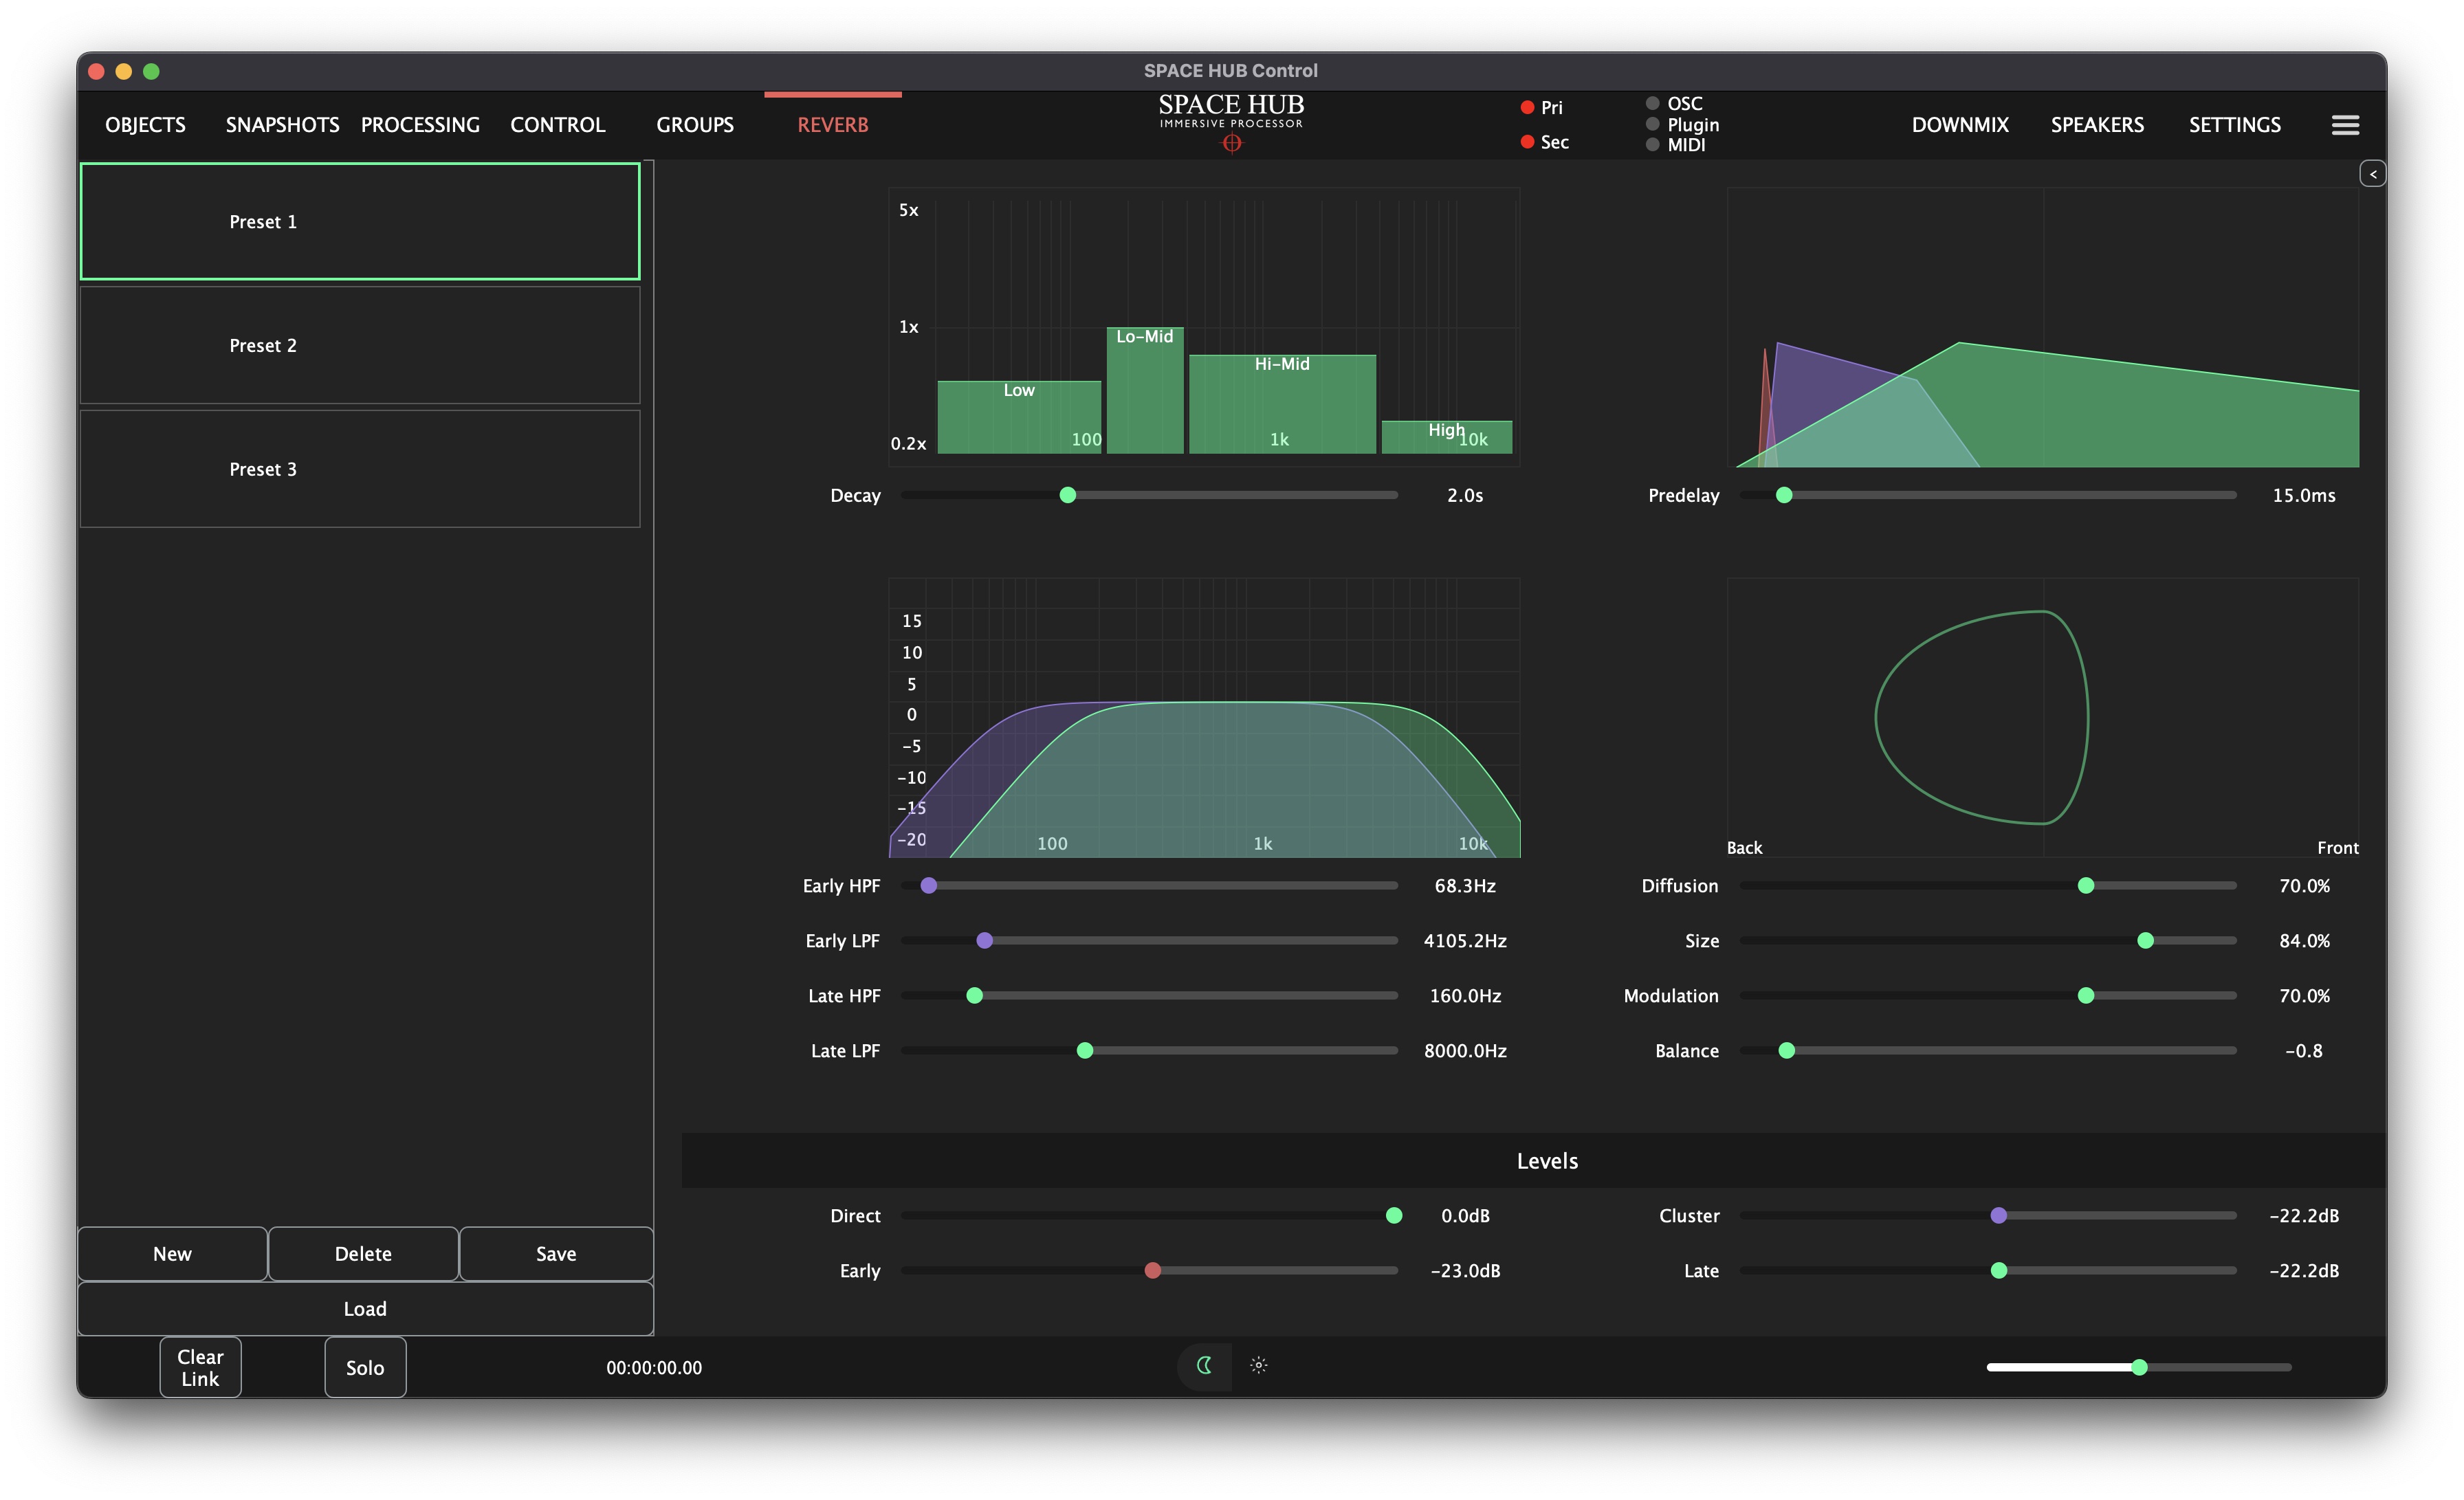Image resolution: width=2464 pixels, height=1500 pixels.
Task: Click the Diffusion slider handle
Action: point(2085,886)
